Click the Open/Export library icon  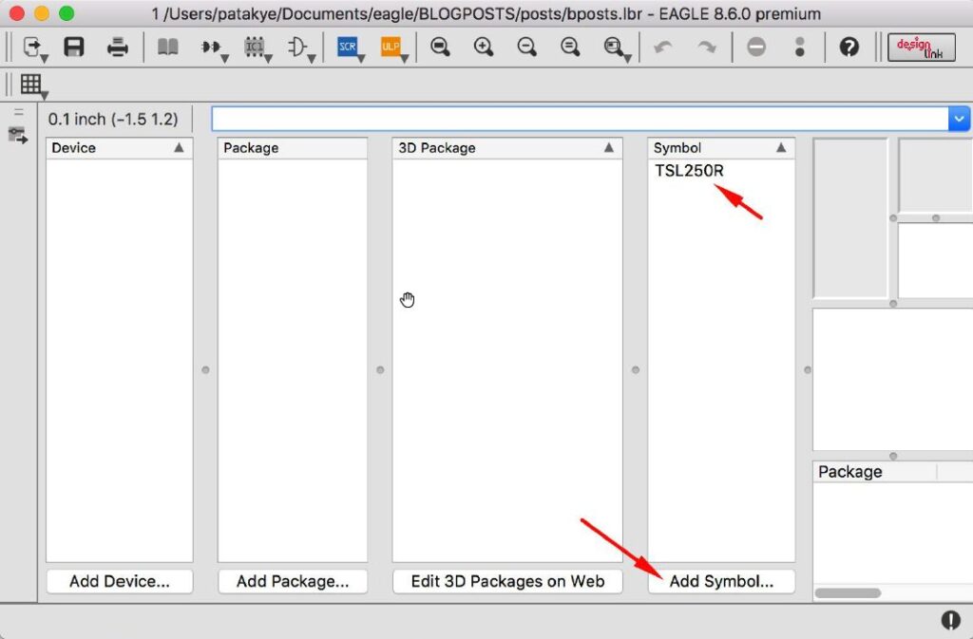31,47
